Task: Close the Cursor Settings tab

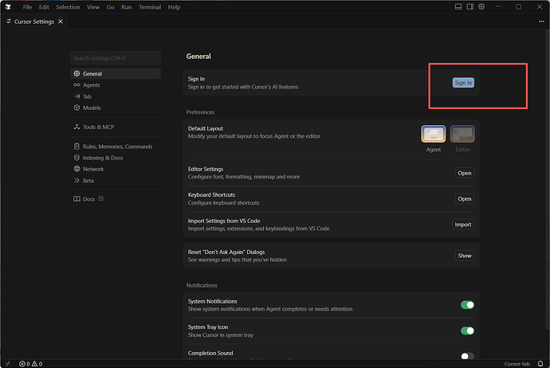Action: (61, 22)
